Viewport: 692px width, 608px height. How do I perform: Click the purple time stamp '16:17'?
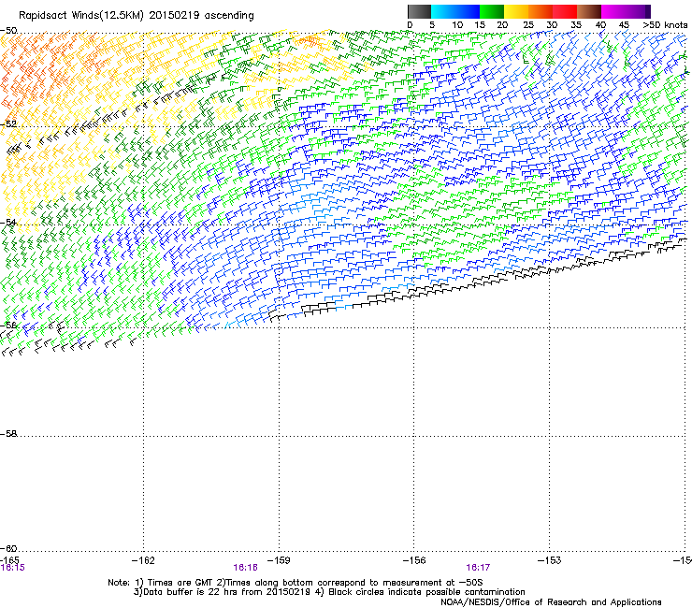478,568
